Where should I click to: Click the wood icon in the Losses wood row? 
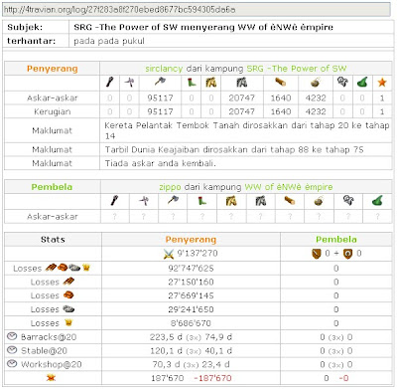pyautogui.click(x=68, y=282)
